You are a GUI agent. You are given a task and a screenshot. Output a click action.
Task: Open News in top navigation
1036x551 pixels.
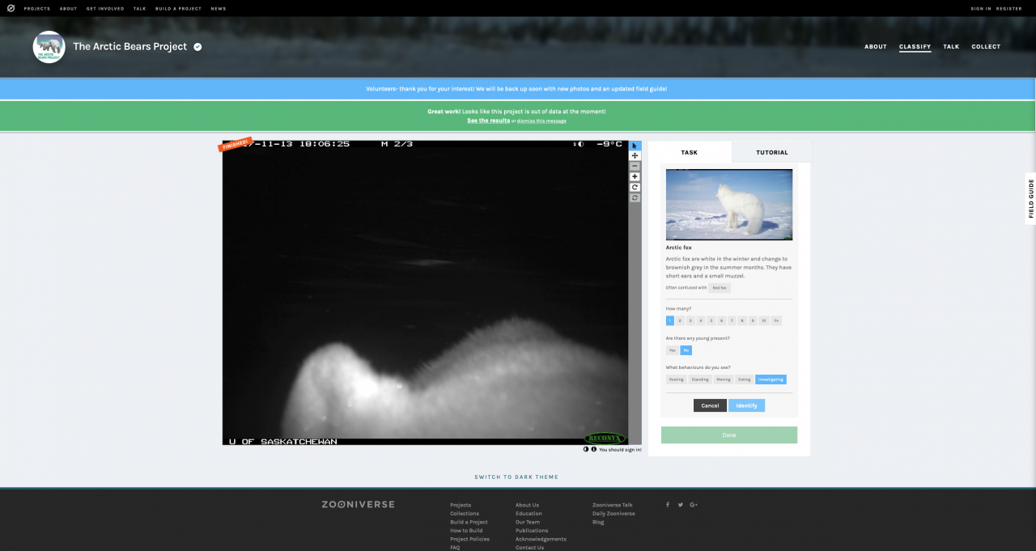219,8
